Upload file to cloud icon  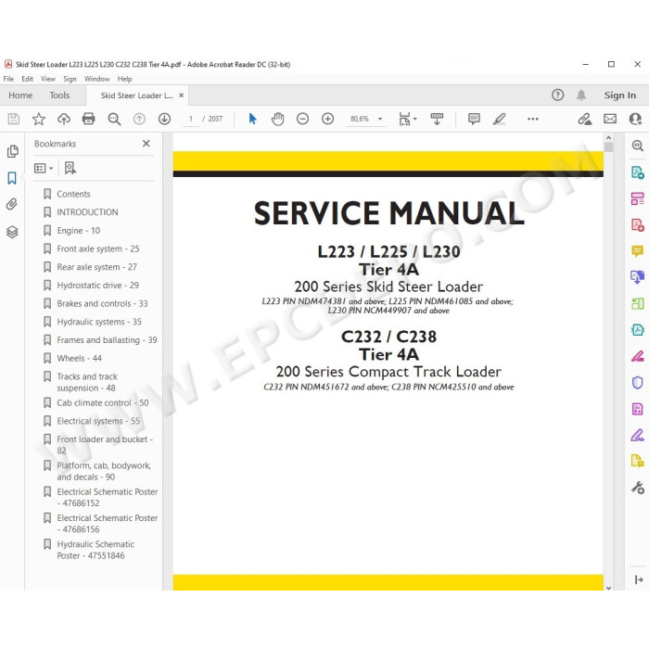point(64,119)
